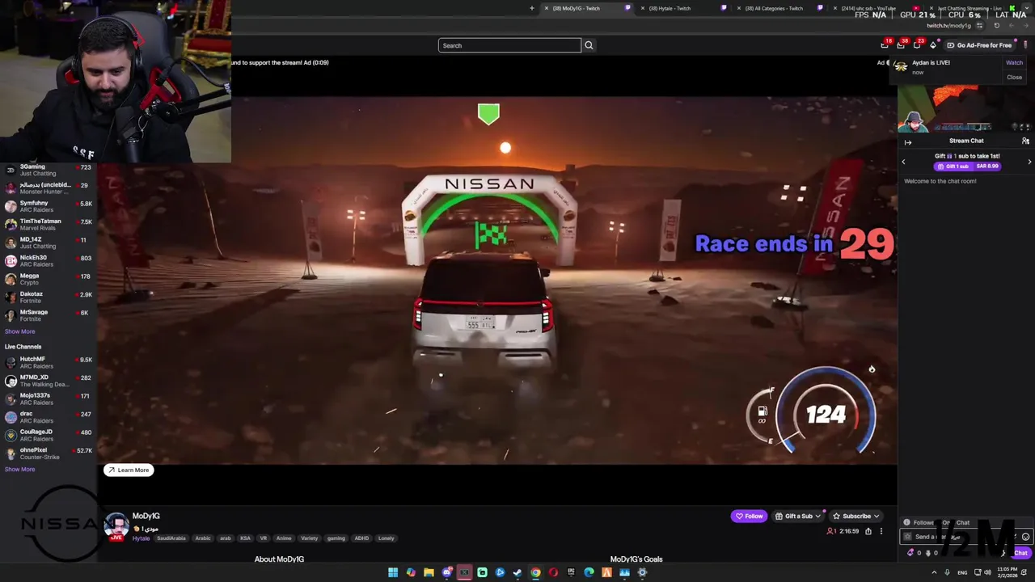Collapse the Stream Chat panel

click(x=907, y=142)
